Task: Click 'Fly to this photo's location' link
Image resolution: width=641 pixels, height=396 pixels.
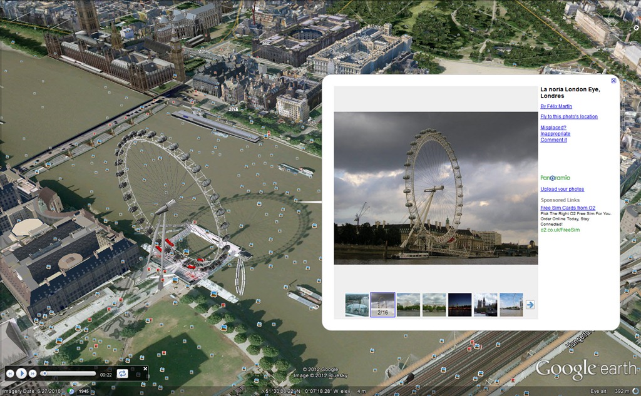Action: (569, 116)
